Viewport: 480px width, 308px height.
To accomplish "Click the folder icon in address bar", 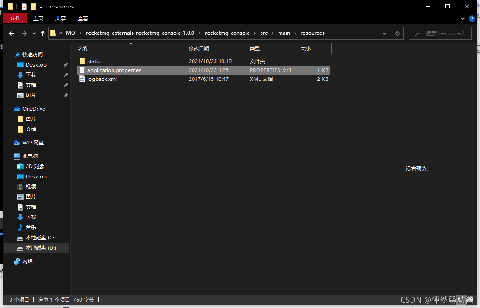I will 53,33.
